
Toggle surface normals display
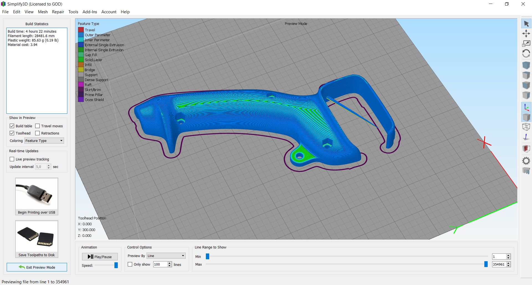(526, 137)
